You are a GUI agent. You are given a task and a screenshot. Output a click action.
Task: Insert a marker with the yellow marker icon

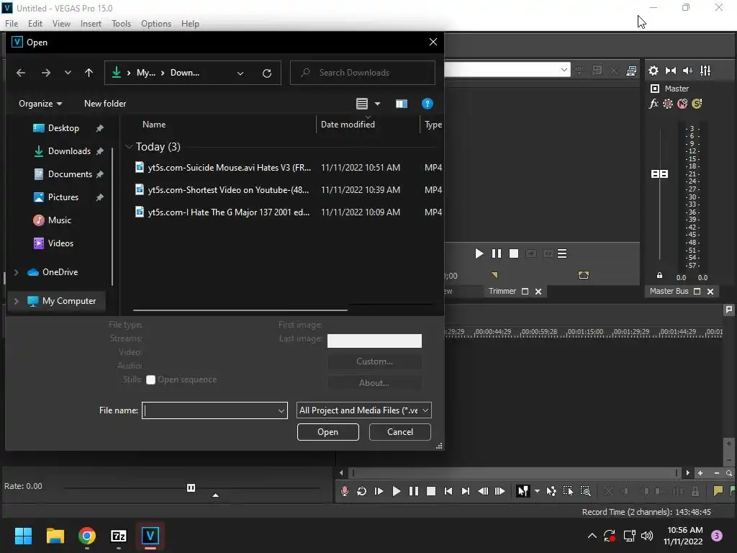tap(718, 491)
